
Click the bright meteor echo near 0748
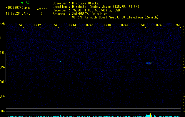pyautogui.click(x=149, y=63)
